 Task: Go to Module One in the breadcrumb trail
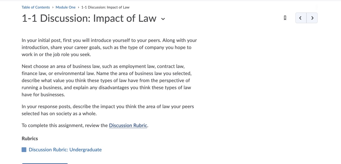click(66, 7)
